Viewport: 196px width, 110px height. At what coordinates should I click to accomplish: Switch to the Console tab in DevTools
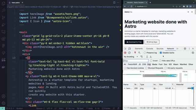[x=149, y=49]
